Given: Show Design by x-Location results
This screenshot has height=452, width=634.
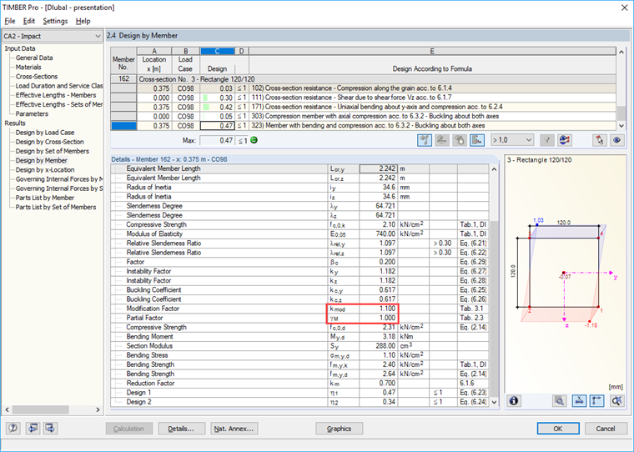Looking at the screenshot, I should click(45, 170).
